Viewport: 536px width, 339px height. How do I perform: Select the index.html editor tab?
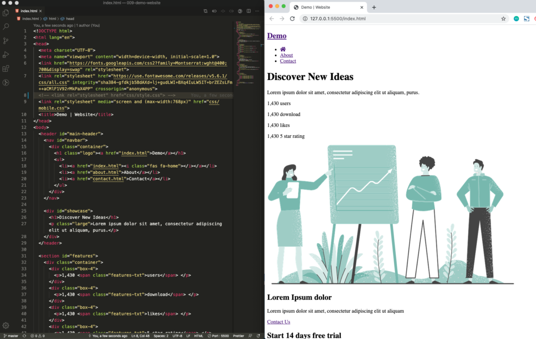pyautogui.click(x=29, y=11)
